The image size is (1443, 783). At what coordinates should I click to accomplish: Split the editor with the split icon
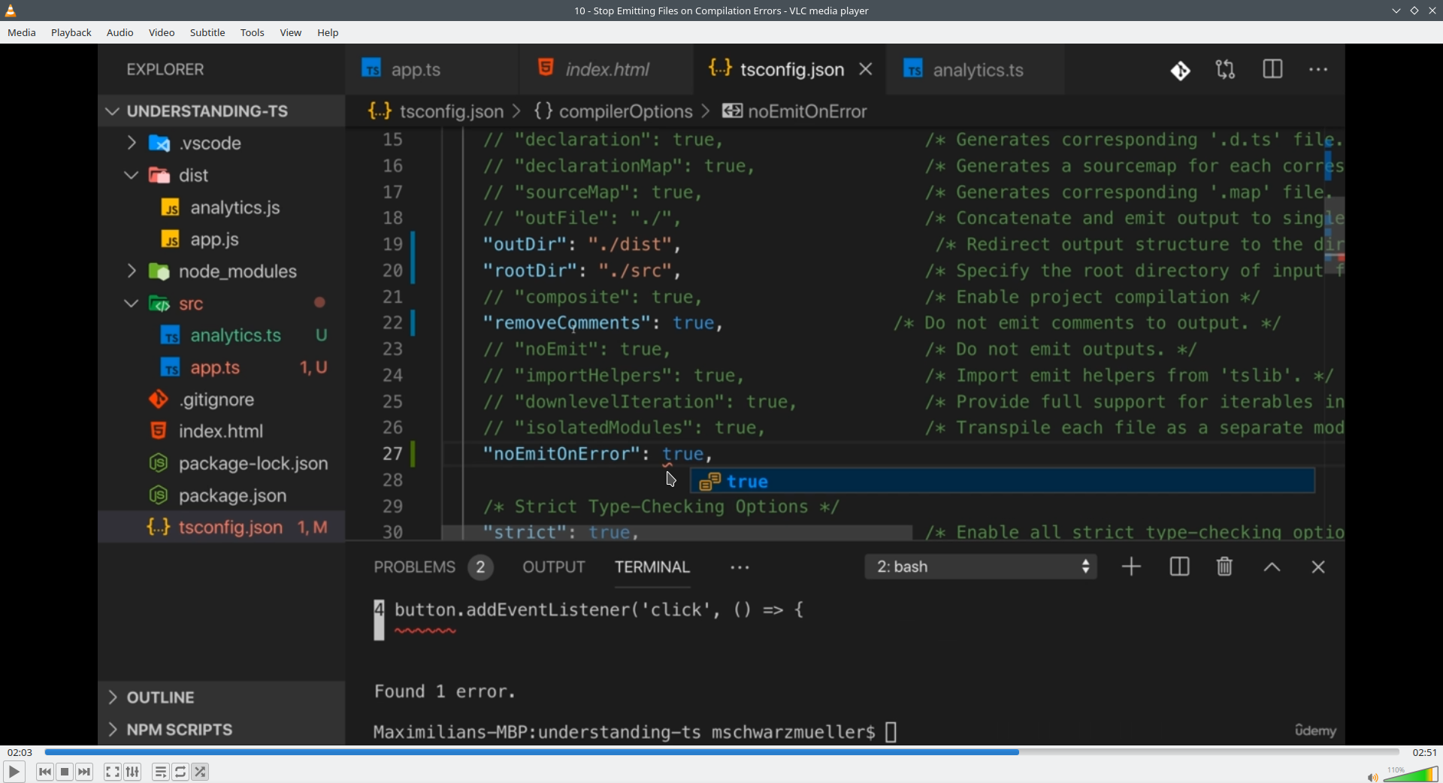click(1272, 70)
